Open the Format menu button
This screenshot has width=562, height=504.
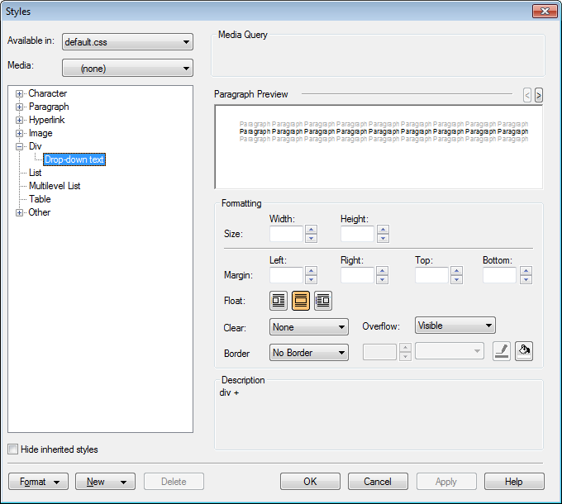(x=38, y=482)
